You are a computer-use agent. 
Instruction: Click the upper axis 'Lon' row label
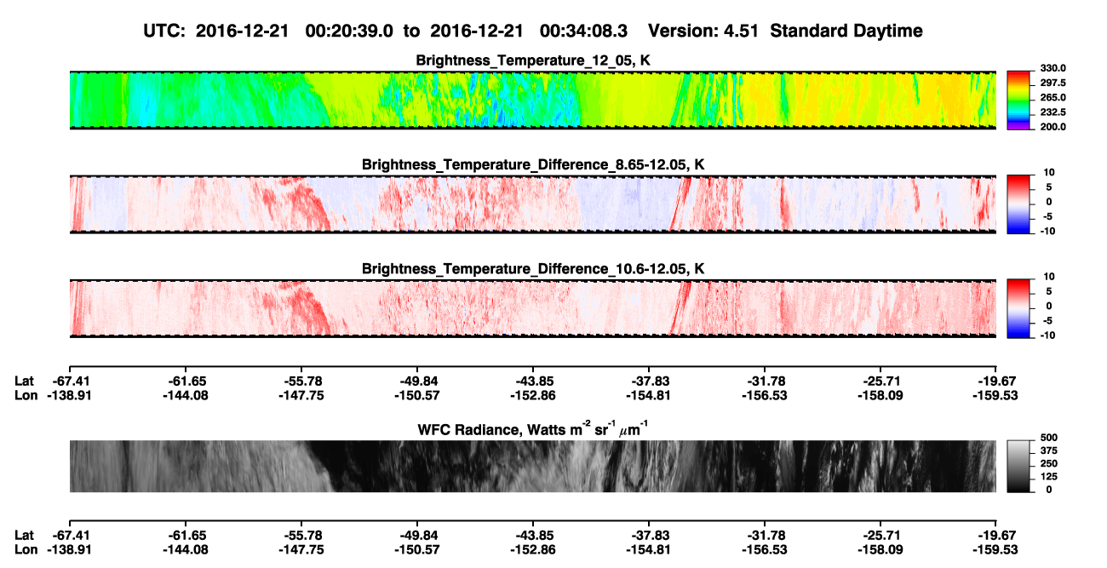tap(26, 395)
